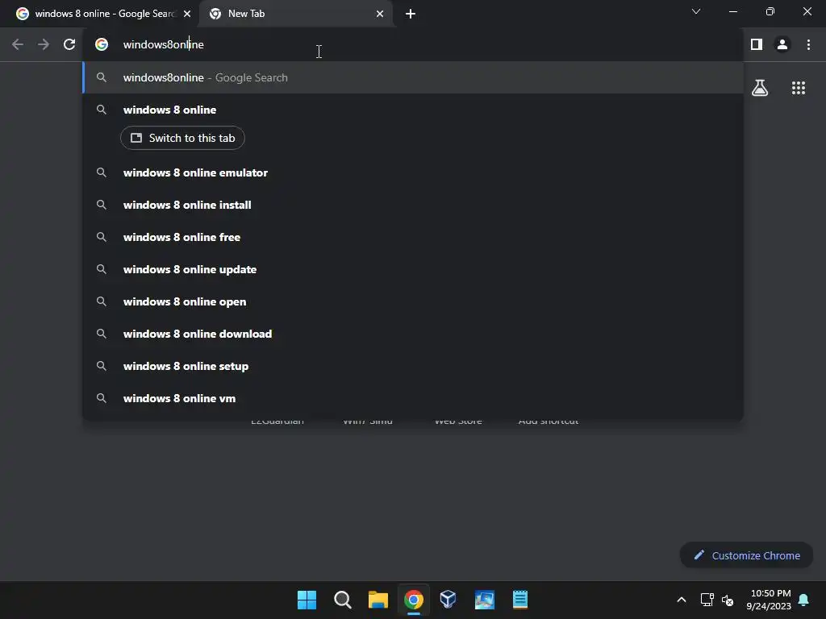Screen dimensions: 826x619
Task: Click the search icon beside 'windows 8 online emulator'
Action: [x=102, y=172]
